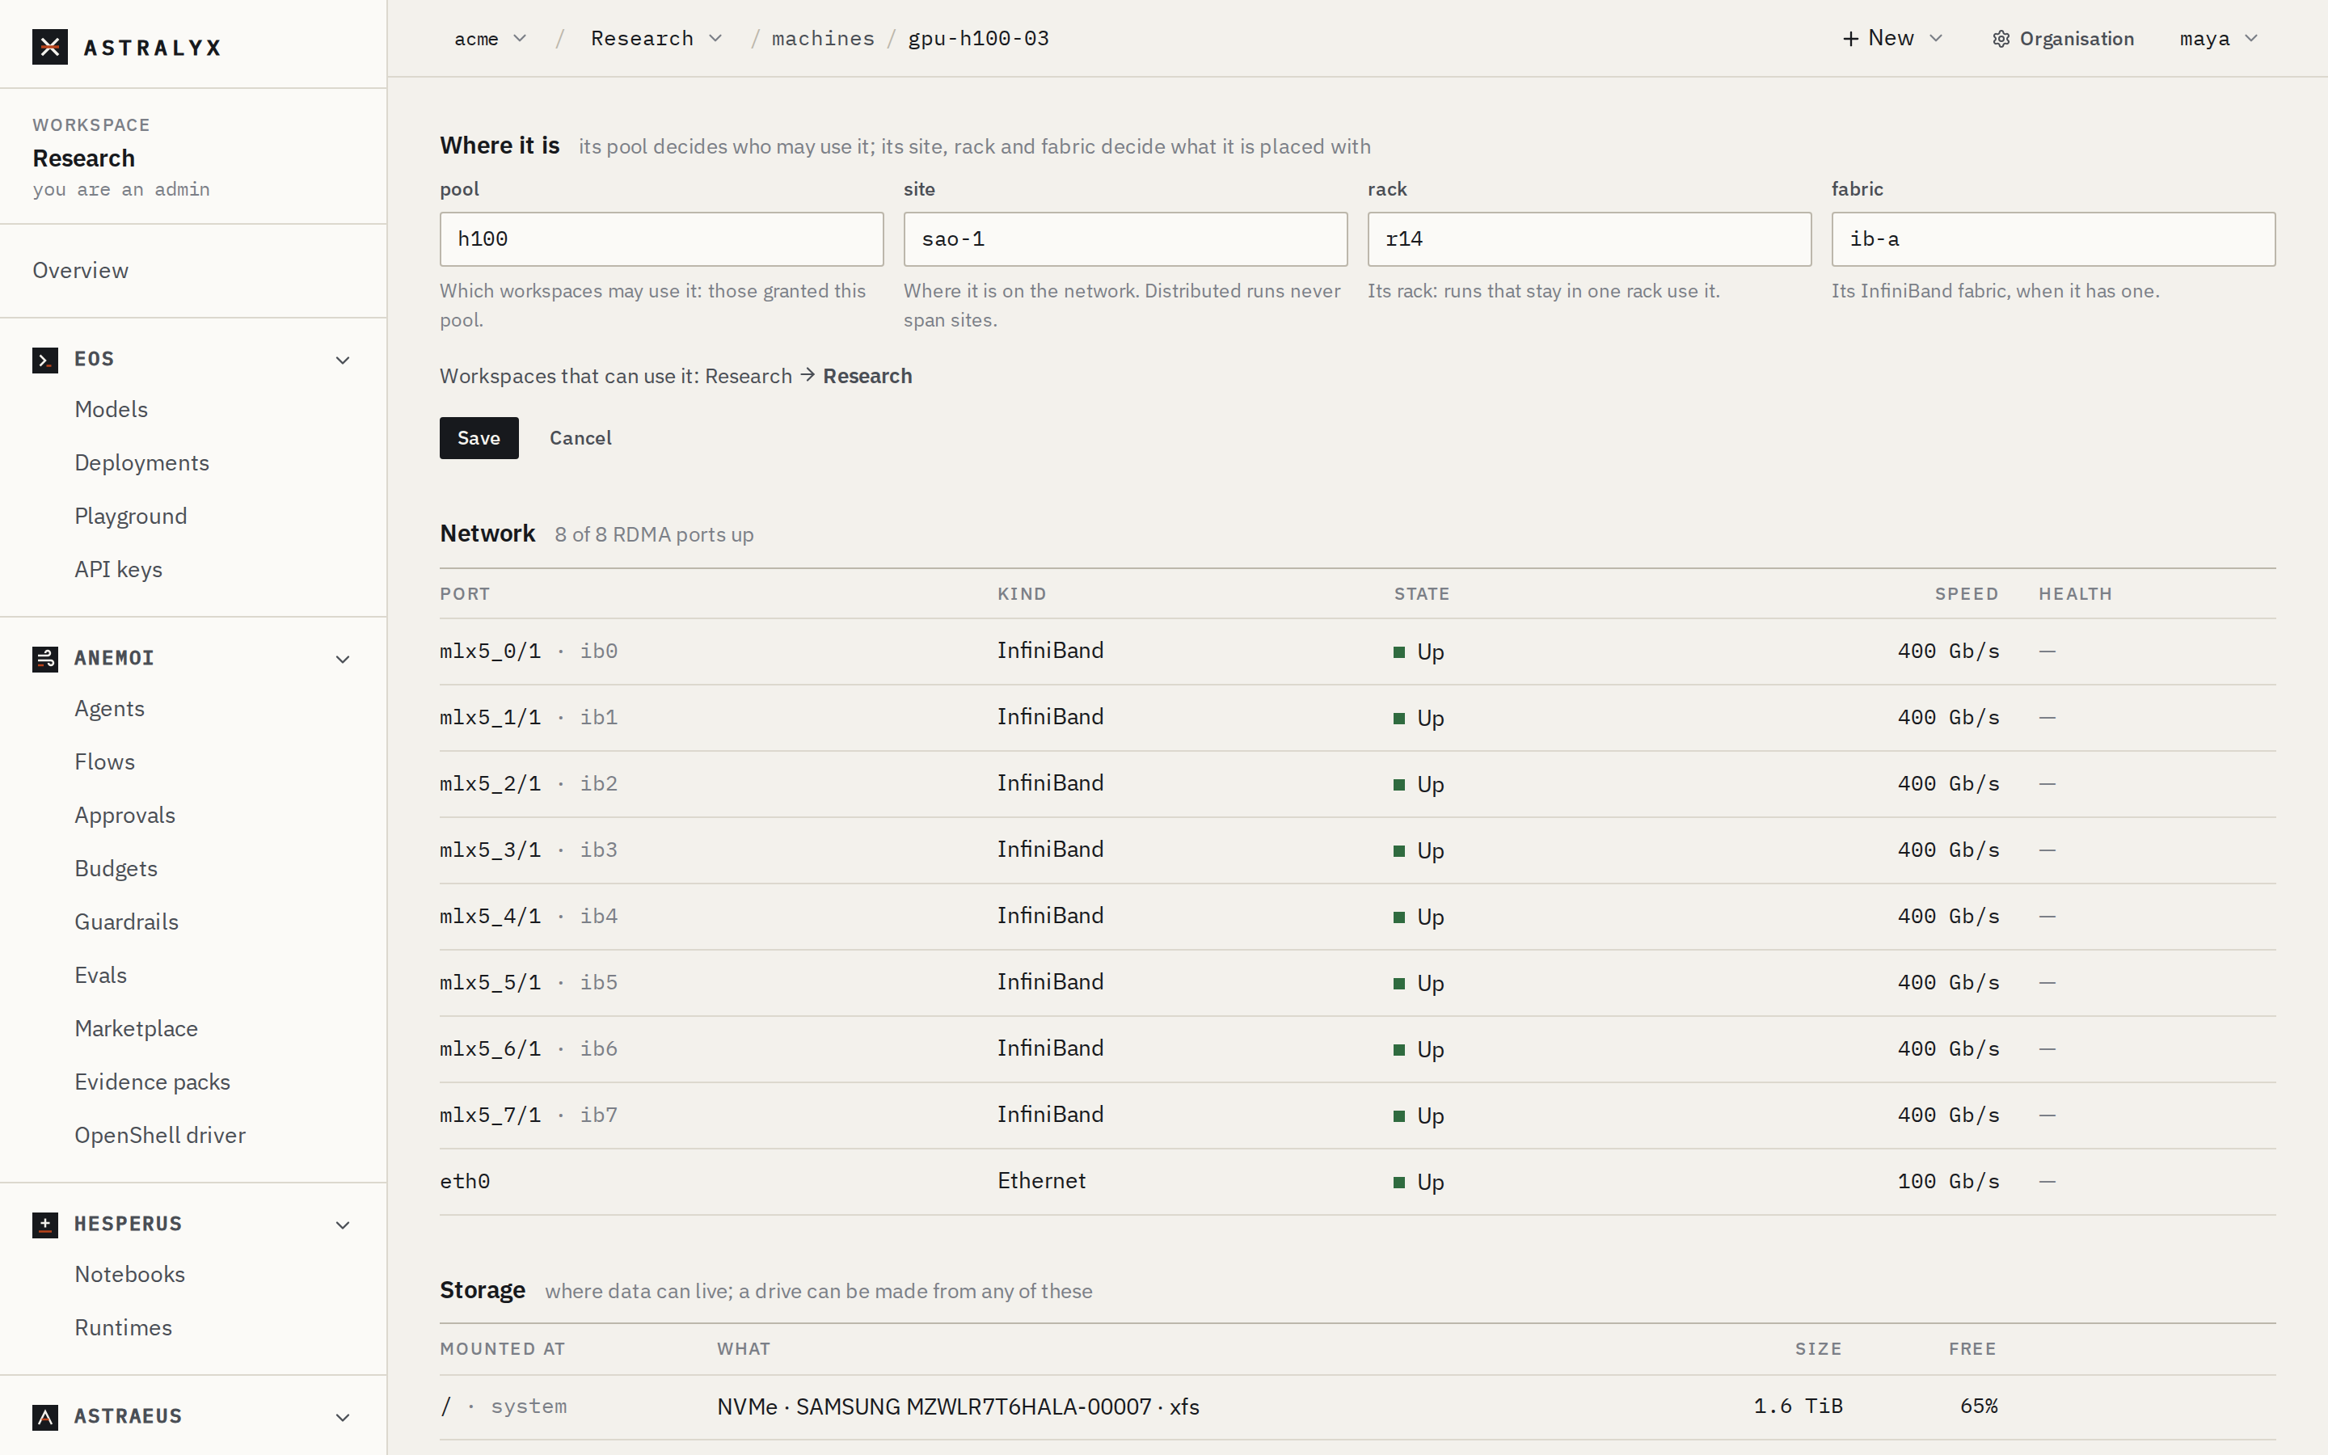
Task: Open Evidence packs in sidebar
Action: point(153,1082)
